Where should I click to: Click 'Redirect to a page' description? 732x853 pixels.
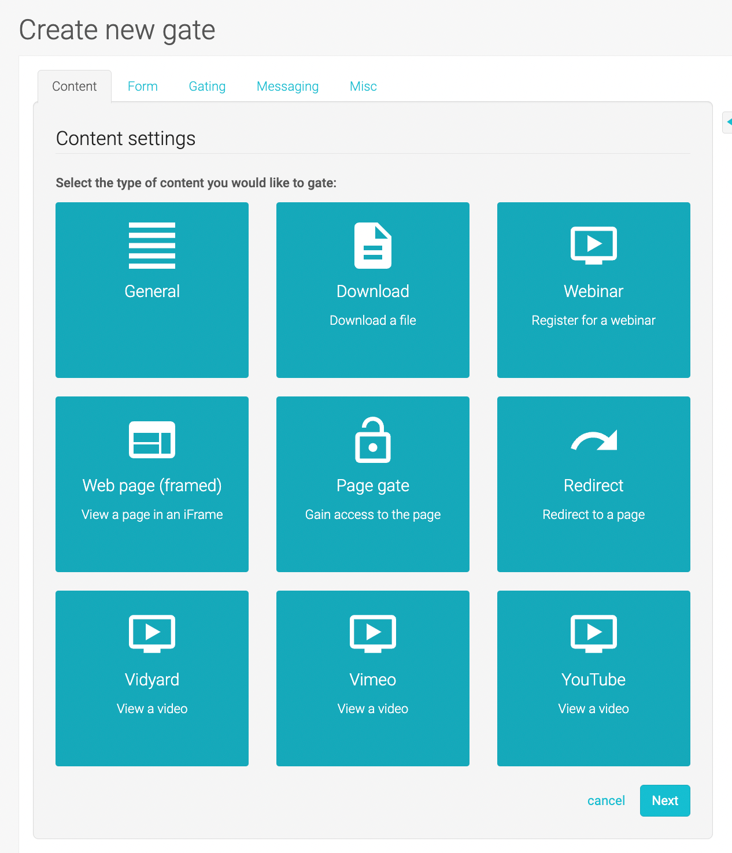click(x=594, y=514)
